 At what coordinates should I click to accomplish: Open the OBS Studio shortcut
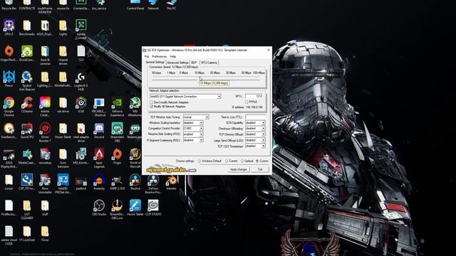pyautogui.click(x=99, y=208)
